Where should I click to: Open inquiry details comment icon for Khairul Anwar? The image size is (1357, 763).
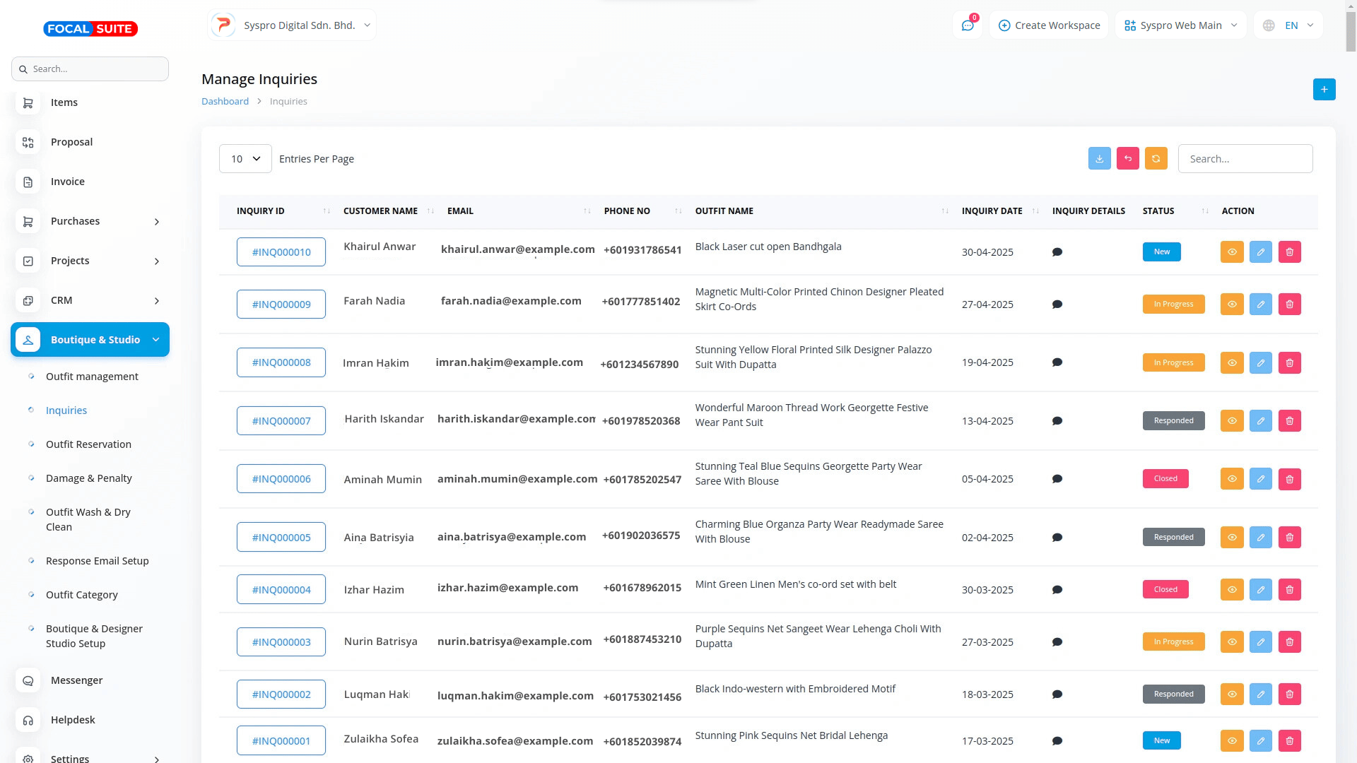click(1057, 252)
